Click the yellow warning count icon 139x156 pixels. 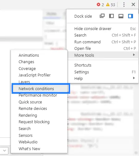tap(108, 5)
